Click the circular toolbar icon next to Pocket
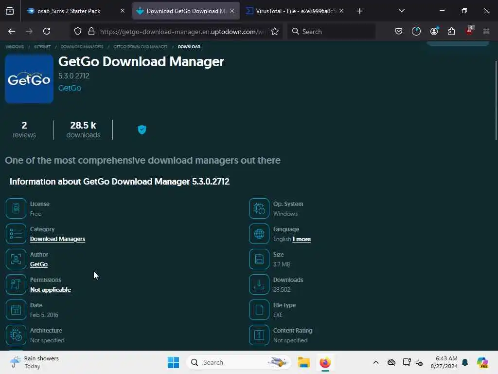Viewport: 498px width, 374px height. [x=416, y=31]
